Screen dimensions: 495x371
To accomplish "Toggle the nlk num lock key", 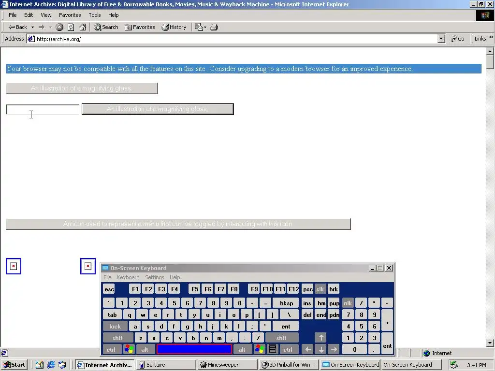I will (x=348, y=303).
